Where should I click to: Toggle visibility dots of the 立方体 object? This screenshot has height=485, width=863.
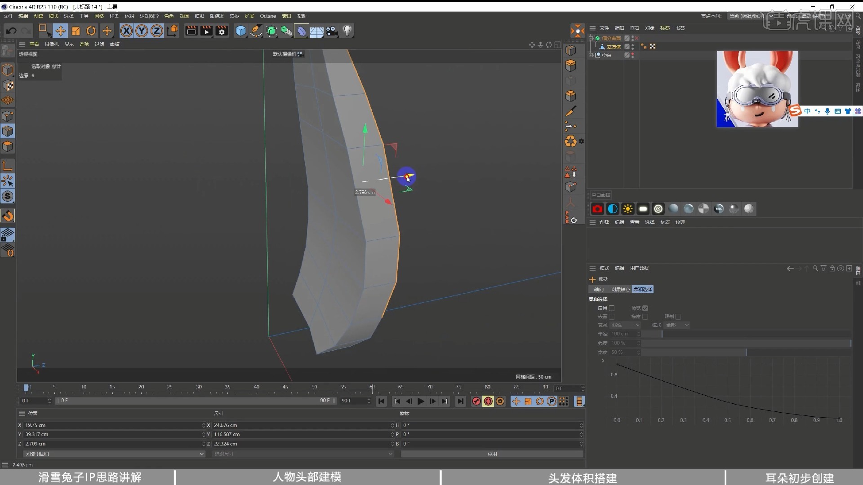[632, 46]
